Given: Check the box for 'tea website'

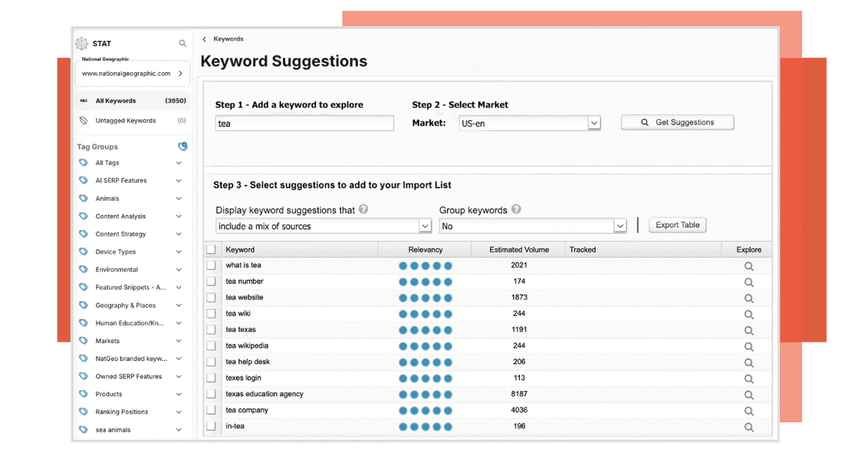Looking at the screenshot, I should [211, 298].
